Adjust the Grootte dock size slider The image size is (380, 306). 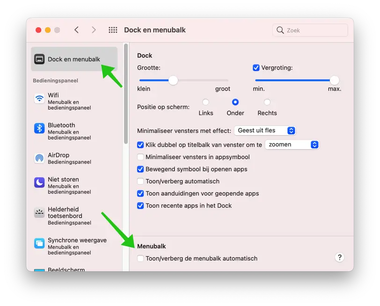pyautogui.click(x=184, y=80)
